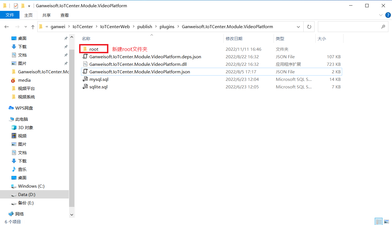392x225 pixels.
Task: Open the pinned 图片 quick access item
Action: tap(22, 63)
